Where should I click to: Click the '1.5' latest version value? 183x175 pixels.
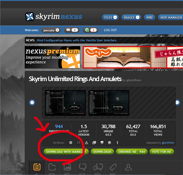pyautogui.click(x=84, y=127)
